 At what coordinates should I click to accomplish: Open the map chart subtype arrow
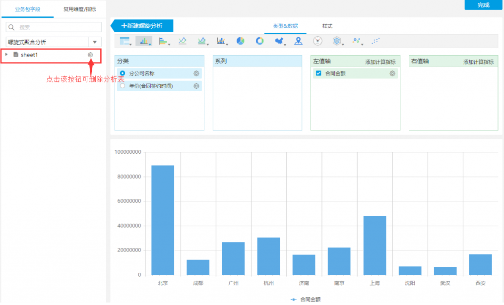point(285,44)
